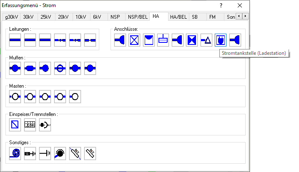Image resolution: width=299 pixels, height=172 pixels.
Task: Open the HA/BEL tab
Action: pyautogui.click(x=178, y=17)
